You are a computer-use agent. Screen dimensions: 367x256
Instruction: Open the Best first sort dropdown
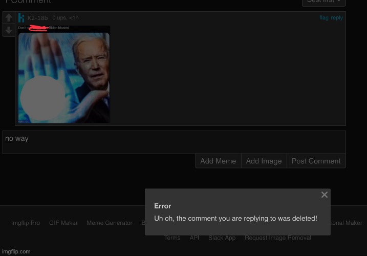(323, 2)
